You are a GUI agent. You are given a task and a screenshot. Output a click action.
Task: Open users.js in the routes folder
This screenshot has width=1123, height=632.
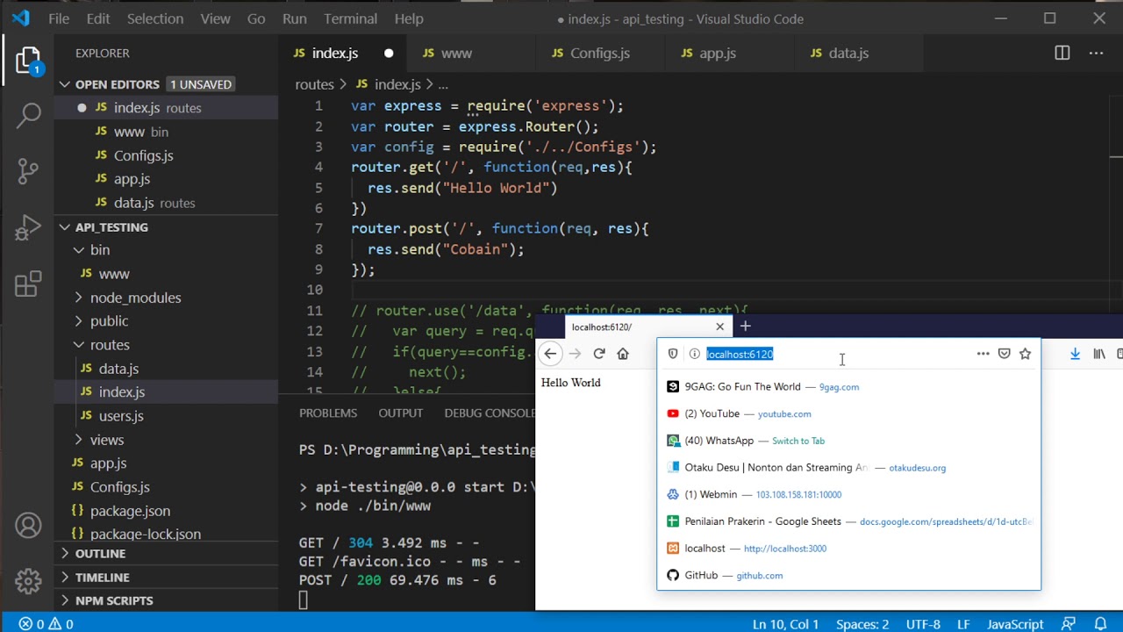click(x=121, y=416)
